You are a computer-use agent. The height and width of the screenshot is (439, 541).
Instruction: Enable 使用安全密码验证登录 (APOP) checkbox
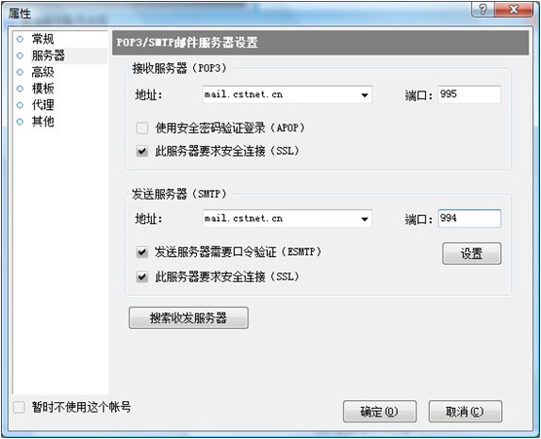(x=142, y=128)
